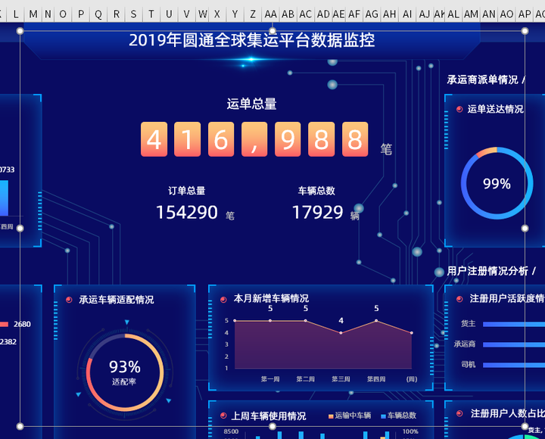Select column U header
Viewport: 545px width, 439px height.
click(x=169, y=14)
